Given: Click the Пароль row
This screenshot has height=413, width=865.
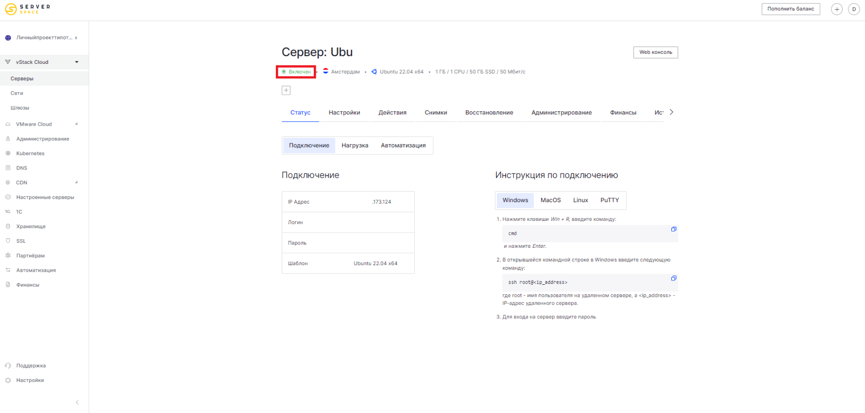Looking at the screenshot, I should click(348, 243).
